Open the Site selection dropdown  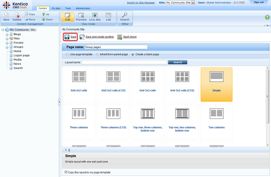pos(193,2)
